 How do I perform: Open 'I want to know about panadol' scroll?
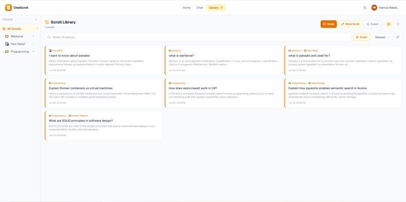[103, 60]
